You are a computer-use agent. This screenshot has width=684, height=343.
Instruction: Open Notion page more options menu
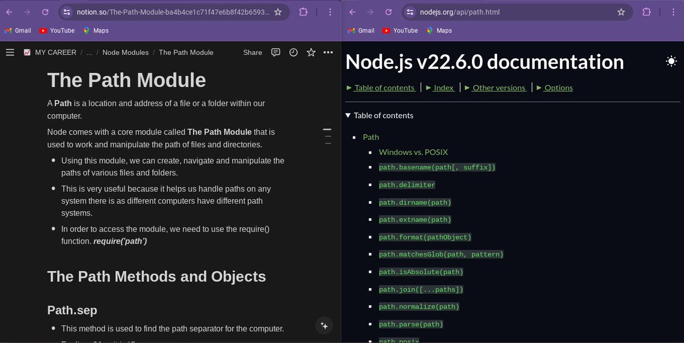pyautogui.click(x=328, y=52)
